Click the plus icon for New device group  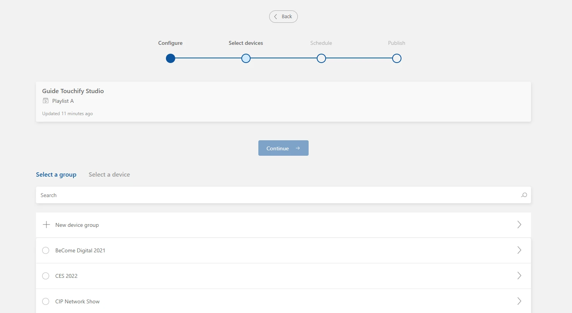click(x=46, y=225)
